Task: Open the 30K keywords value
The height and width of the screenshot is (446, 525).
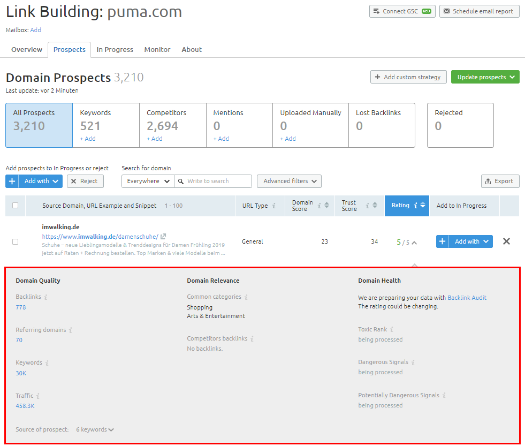Action: point(21,373)
